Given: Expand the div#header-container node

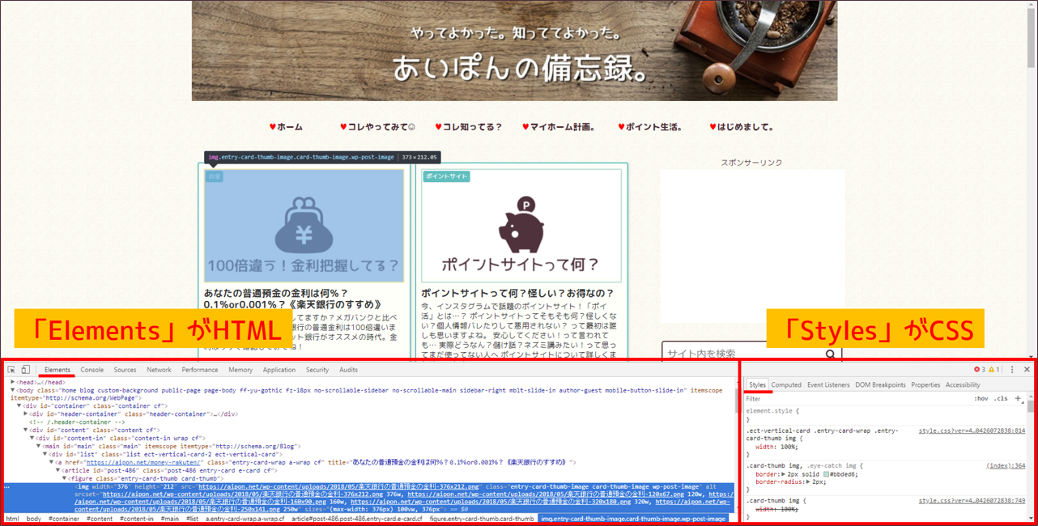Looking at the screenshot, I should pyautogui.click(x=26, y=414).
